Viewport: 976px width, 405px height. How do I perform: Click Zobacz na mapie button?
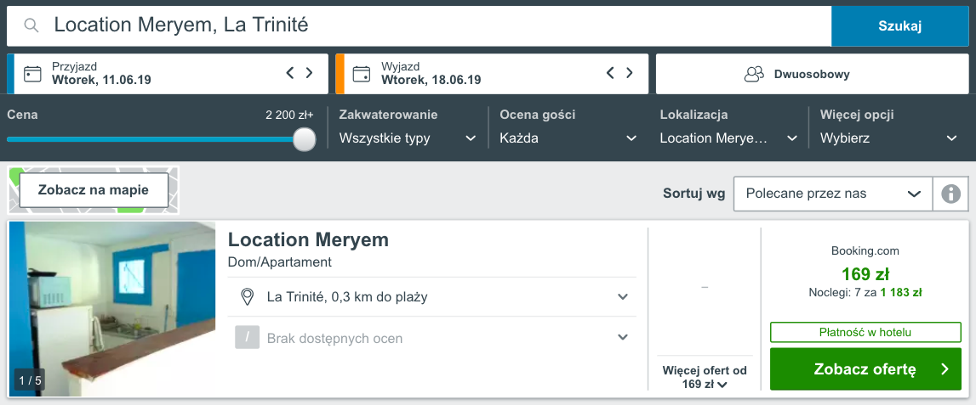pos(94,190)
